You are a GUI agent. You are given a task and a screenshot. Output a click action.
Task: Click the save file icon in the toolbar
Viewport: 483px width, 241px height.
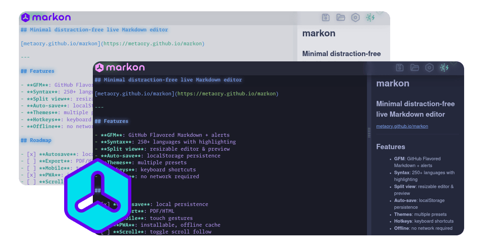pyautogui.click(x=400, y=67)
